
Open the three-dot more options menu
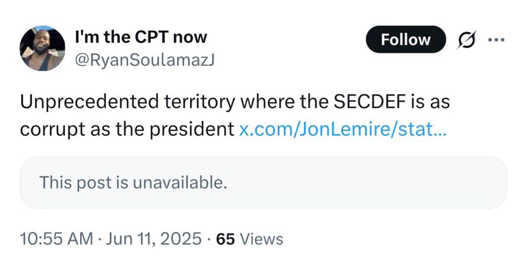[x=496, y=40]
